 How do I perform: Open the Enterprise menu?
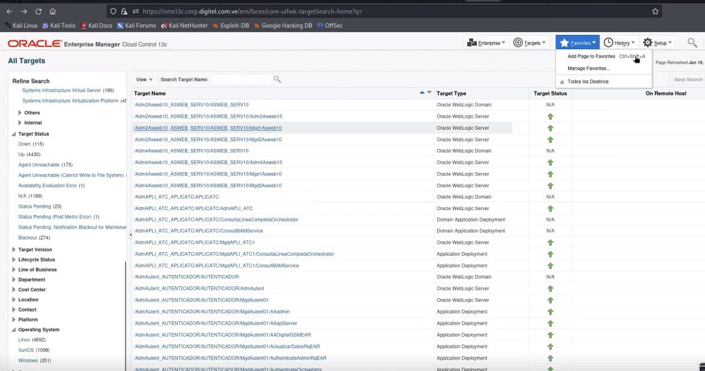pos(486,43)
